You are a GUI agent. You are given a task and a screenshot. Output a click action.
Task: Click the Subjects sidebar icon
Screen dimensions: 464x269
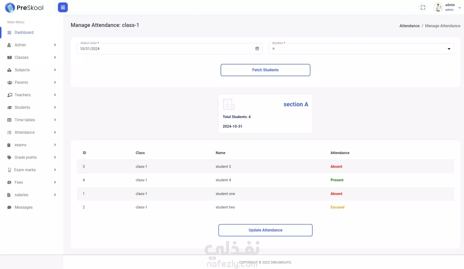click(9, 70)
